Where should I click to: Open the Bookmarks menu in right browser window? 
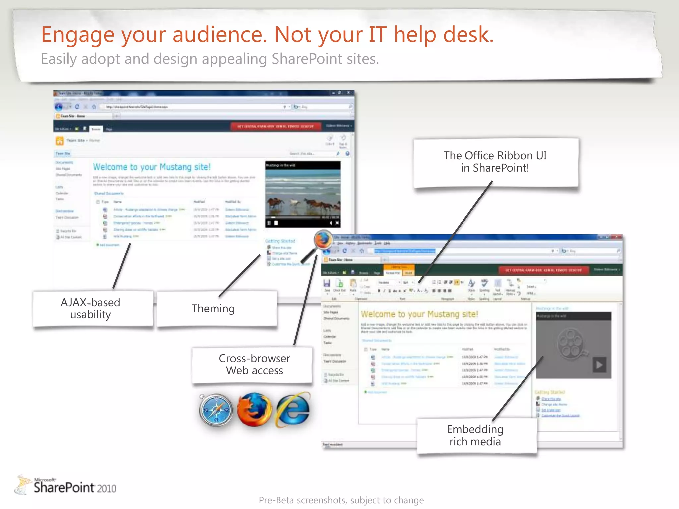point(365,243)
